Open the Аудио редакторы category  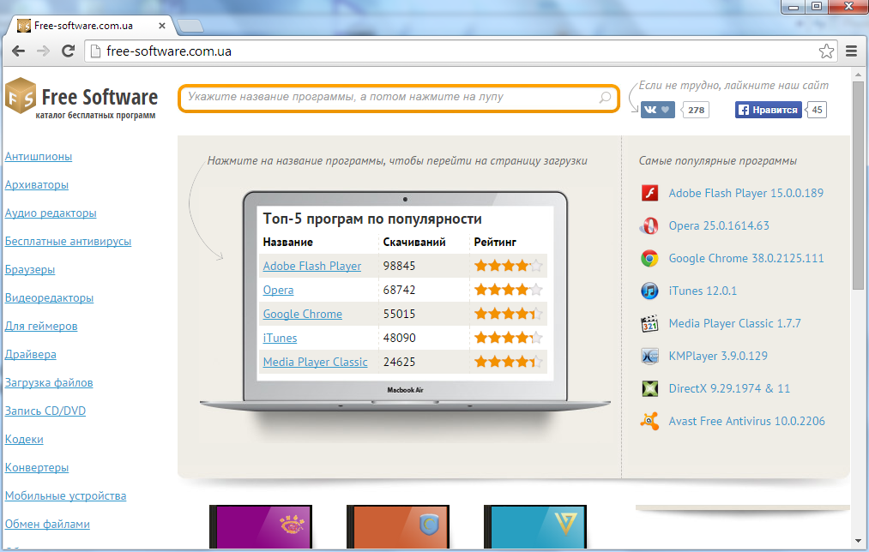click(51, 213)
